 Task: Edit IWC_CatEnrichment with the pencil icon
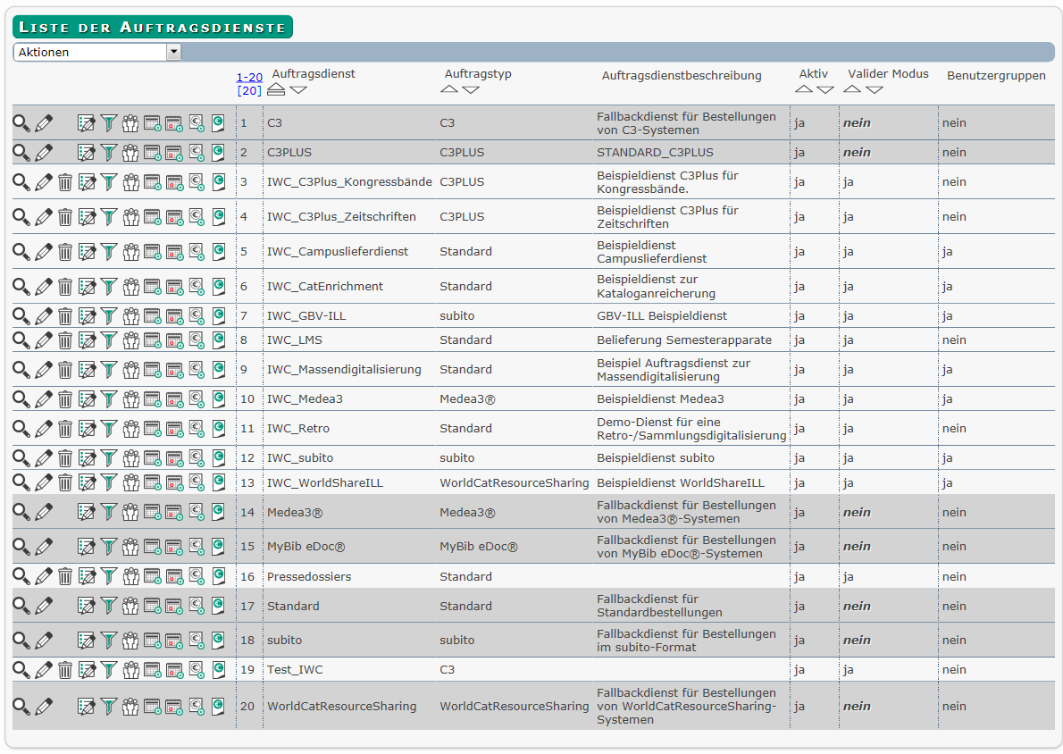coord(44,287)
